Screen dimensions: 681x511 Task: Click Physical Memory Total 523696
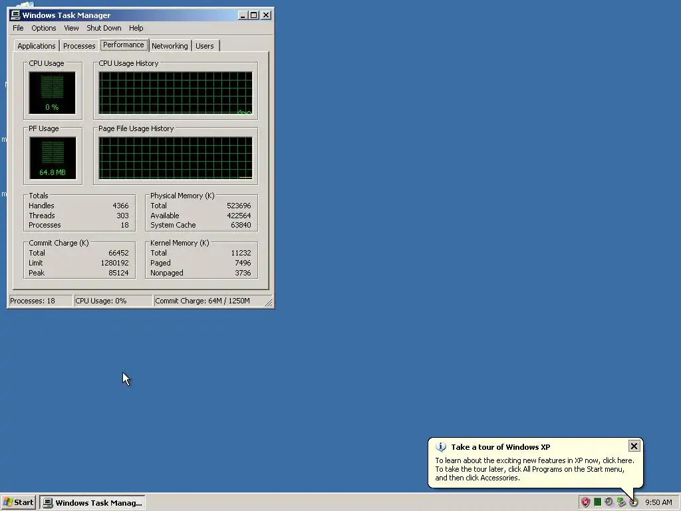239,206
